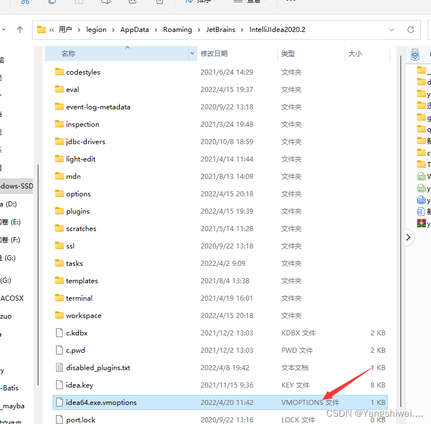Click the JPG image icon in right pane

coord(421,200)
